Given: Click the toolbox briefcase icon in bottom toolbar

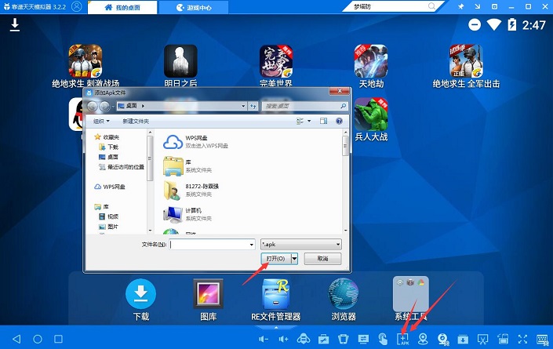Looking at the screenshot, I should (323, 339).
